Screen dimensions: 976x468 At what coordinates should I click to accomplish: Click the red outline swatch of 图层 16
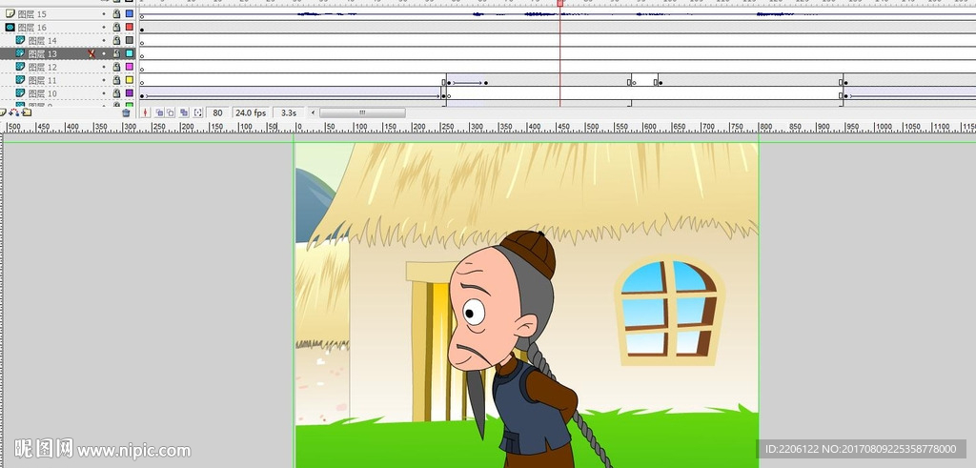[x=129, y=28]
